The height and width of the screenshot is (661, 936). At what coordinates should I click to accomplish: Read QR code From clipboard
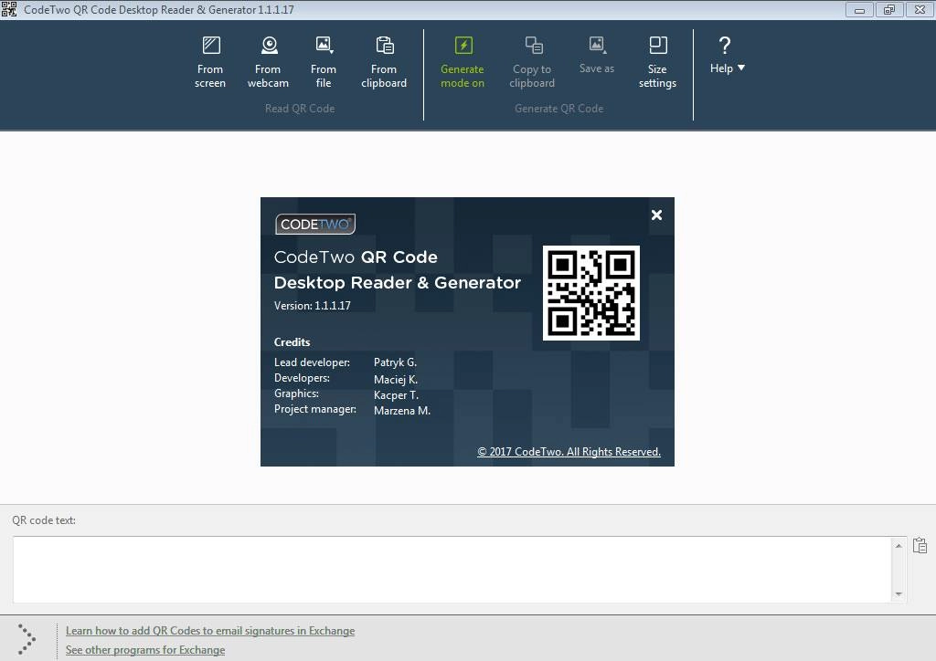click(x=384, y=62)
